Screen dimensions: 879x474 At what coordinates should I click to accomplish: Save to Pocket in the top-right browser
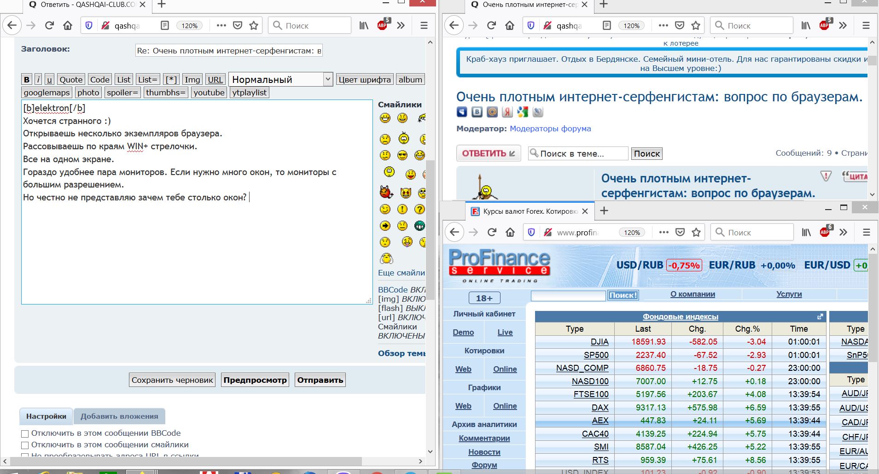coord(679,26)
